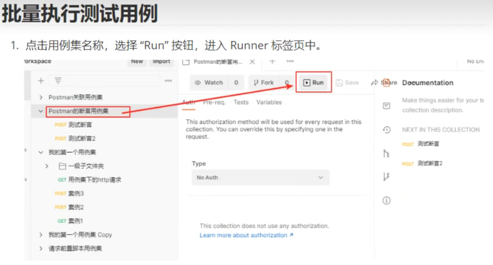Open the tab bar three-dots options
This screenshot has height=265, width=493.
pos(290,62)
